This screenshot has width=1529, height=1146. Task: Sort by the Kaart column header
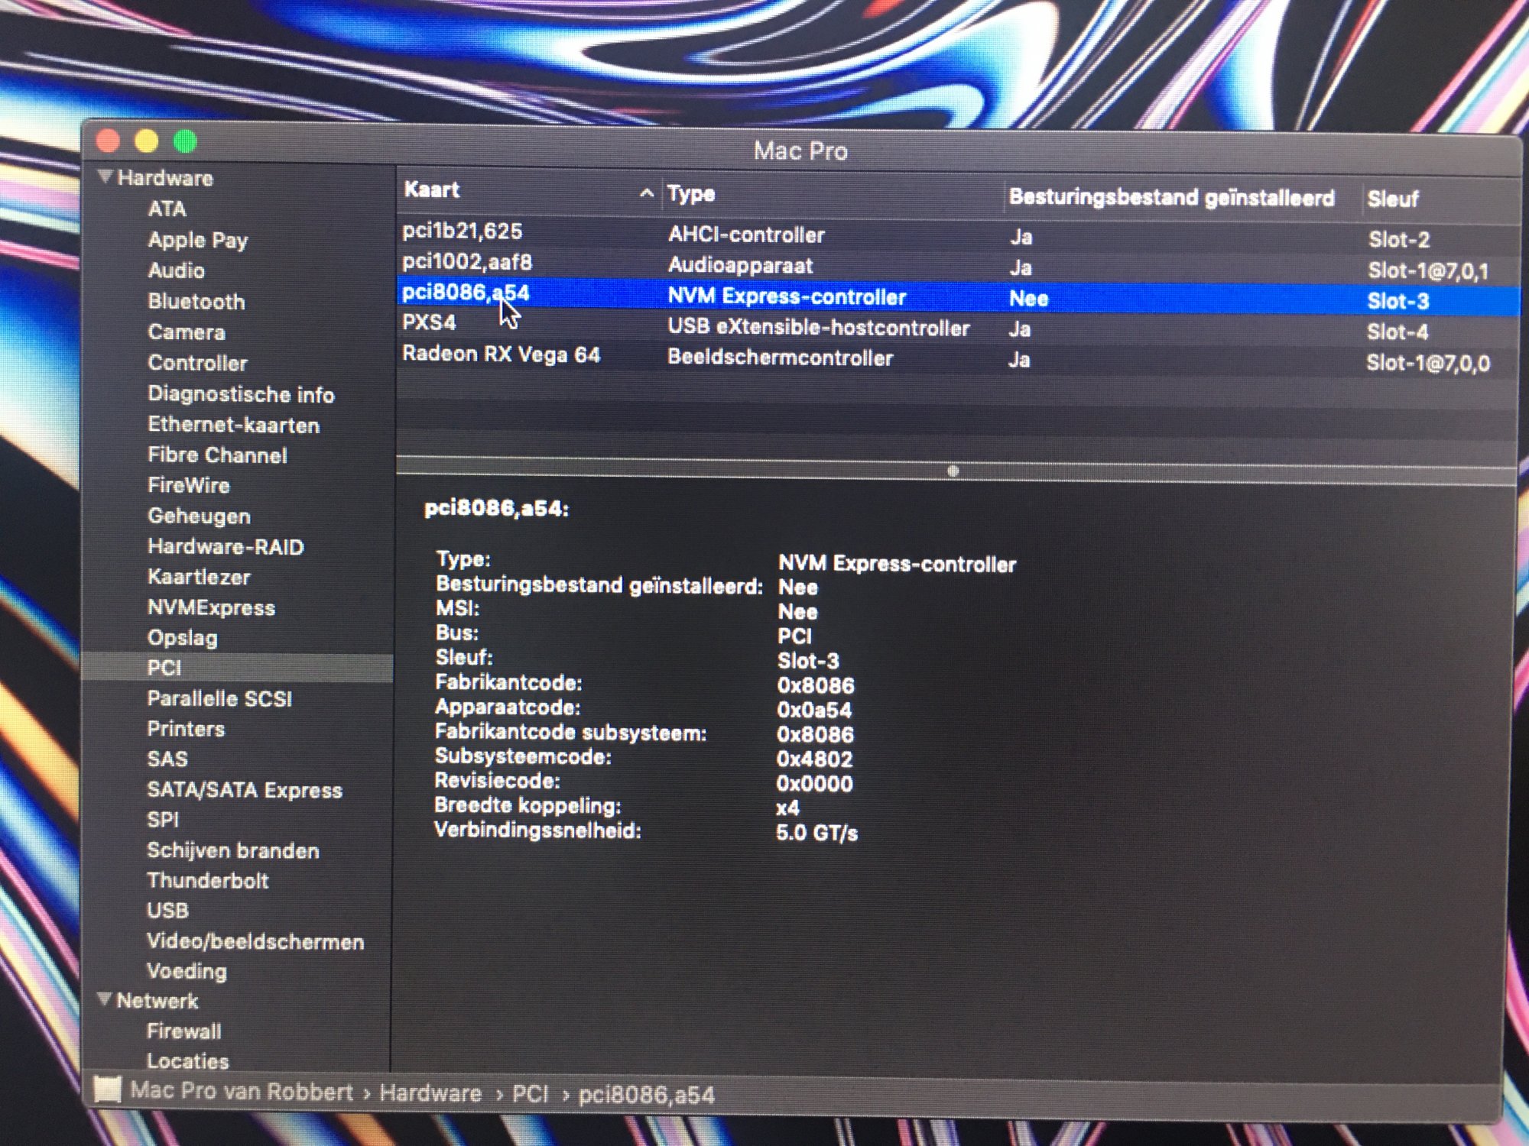tap(432, 189)
